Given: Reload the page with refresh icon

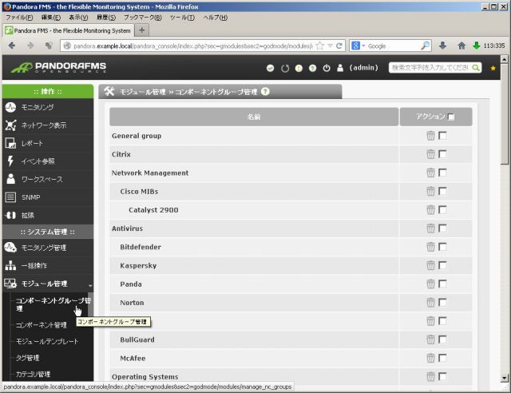Looking at the screenshot, I should 339,46.
